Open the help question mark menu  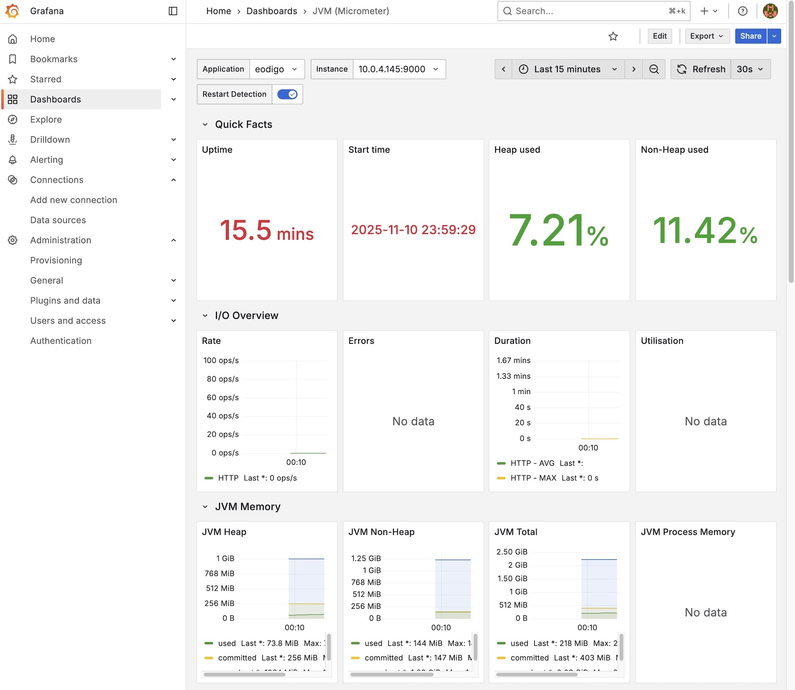(743, 11)
